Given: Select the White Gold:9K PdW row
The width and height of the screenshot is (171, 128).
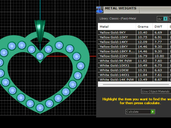Looking at the screenshot, I should pyautogui.click(x=134, y=61).
